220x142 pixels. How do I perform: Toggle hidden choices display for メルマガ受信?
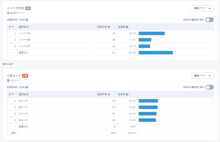(210, 20)
